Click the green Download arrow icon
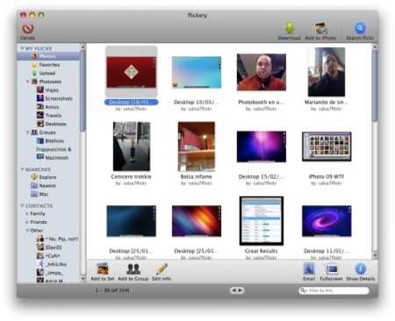Image resolution: width=395 pixels, height=321 pixels. coord(290,28)
